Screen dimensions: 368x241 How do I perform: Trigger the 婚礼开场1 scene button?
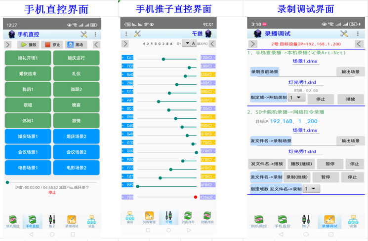pos(28,58)
